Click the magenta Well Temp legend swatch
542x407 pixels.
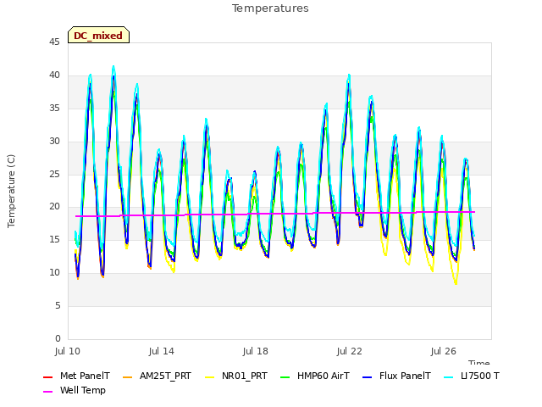[47, 392]
